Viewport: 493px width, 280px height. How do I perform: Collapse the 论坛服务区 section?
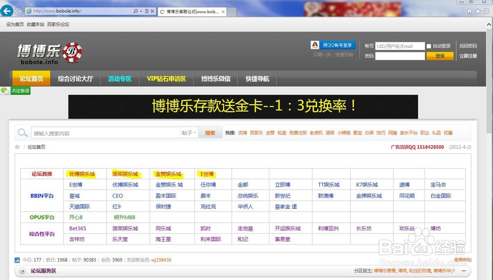pos(464,271)
